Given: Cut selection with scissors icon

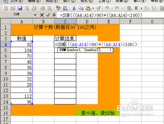Looking at the screenshot, I should point(74,8).
